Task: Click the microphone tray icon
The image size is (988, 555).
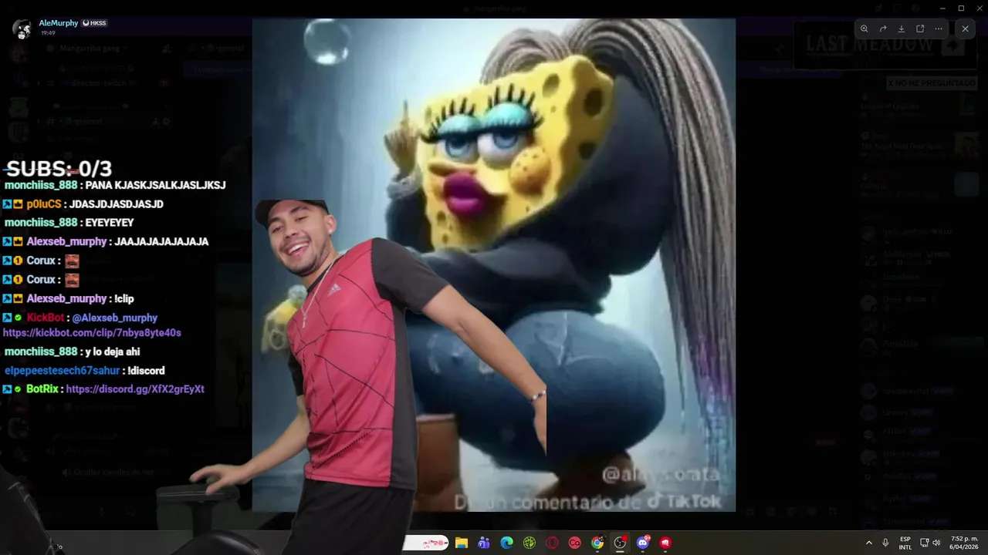Action: tap(885, 543)
